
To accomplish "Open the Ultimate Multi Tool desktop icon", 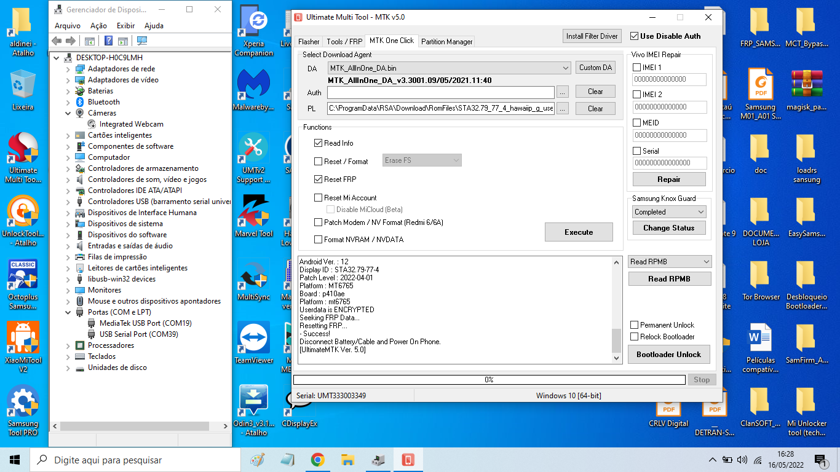I will tap(23, 158).
